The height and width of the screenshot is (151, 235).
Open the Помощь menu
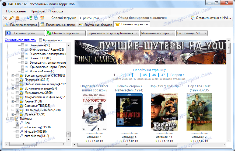(x=56, y=11)
